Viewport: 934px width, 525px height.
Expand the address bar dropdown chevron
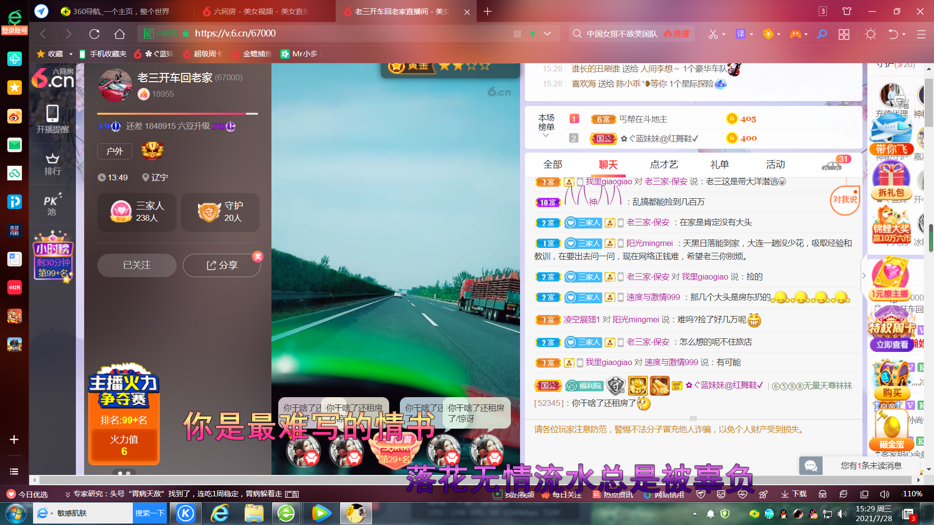547,34
